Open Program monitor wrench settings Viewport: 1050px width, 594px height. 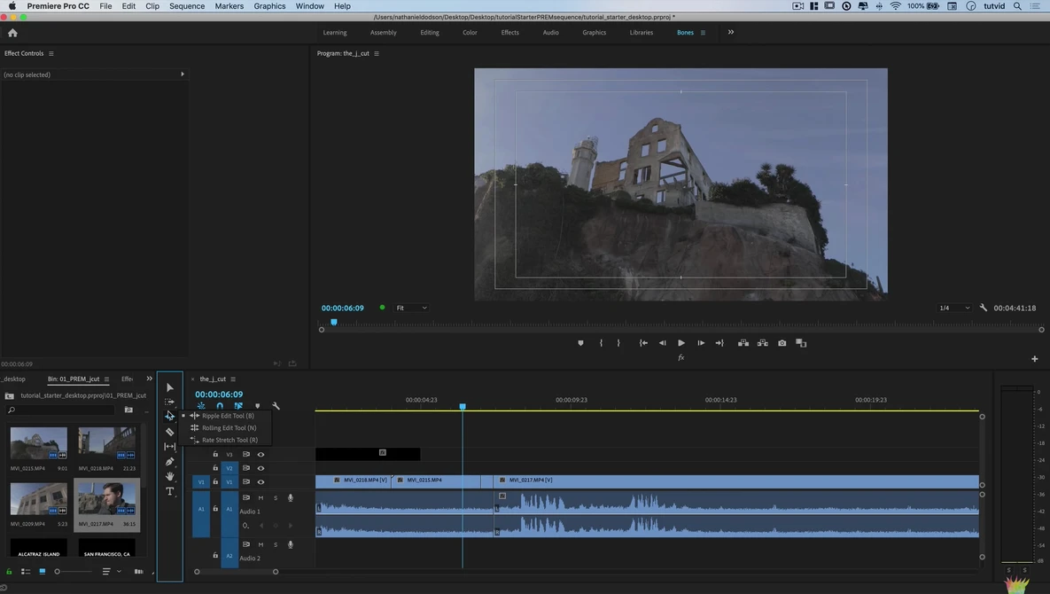point(983,308)
